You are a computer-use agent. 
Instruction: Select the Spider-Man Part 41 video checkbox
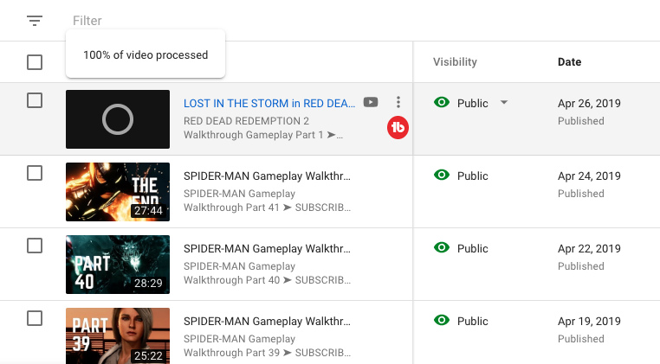click(35, 173)
